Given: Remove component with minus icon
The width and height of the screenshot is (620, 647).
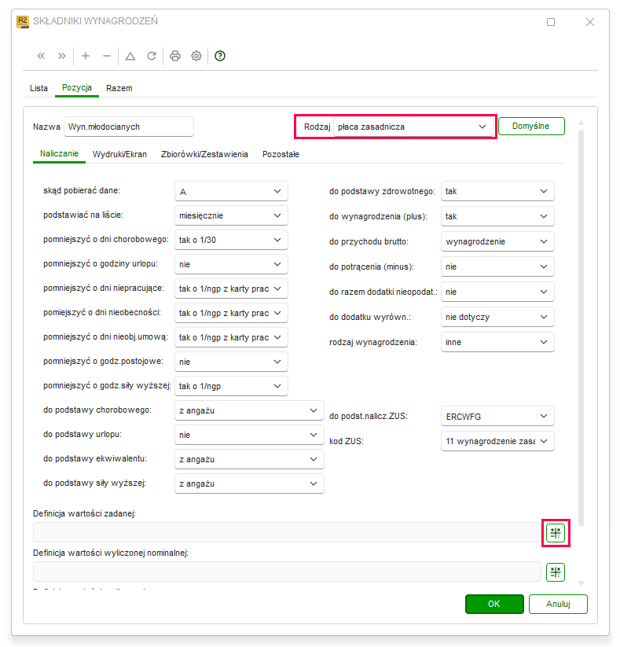Looking at the screenshot, I should 107,56.
